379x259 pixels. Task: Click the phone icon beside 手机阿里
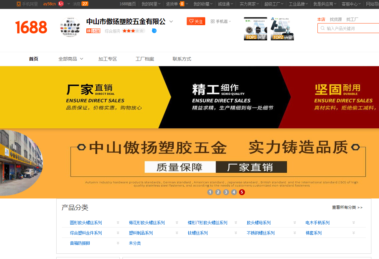(19, 4)
